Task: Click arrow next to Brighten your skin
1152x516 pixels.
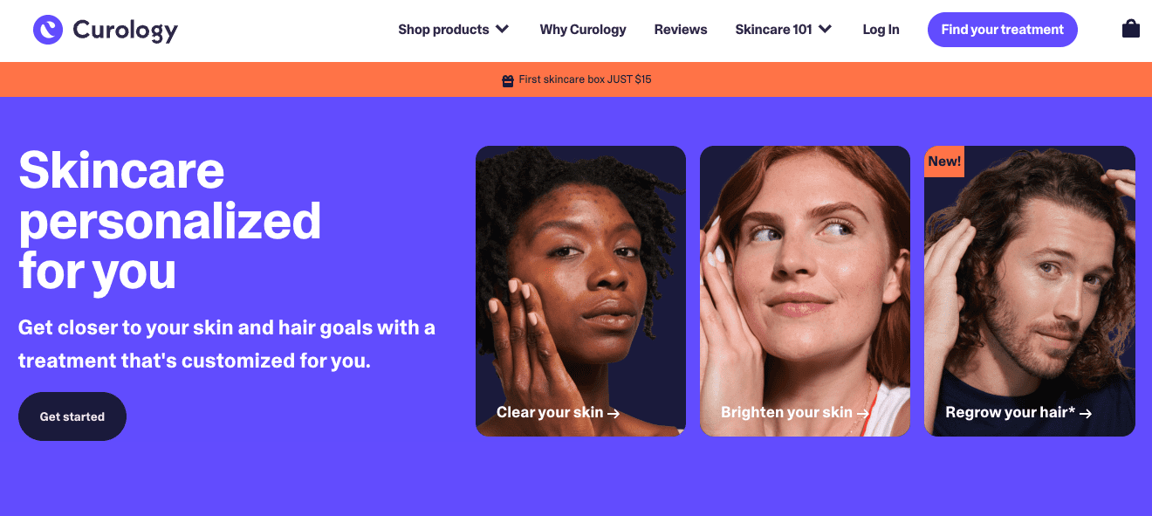Action: (863, 414)
